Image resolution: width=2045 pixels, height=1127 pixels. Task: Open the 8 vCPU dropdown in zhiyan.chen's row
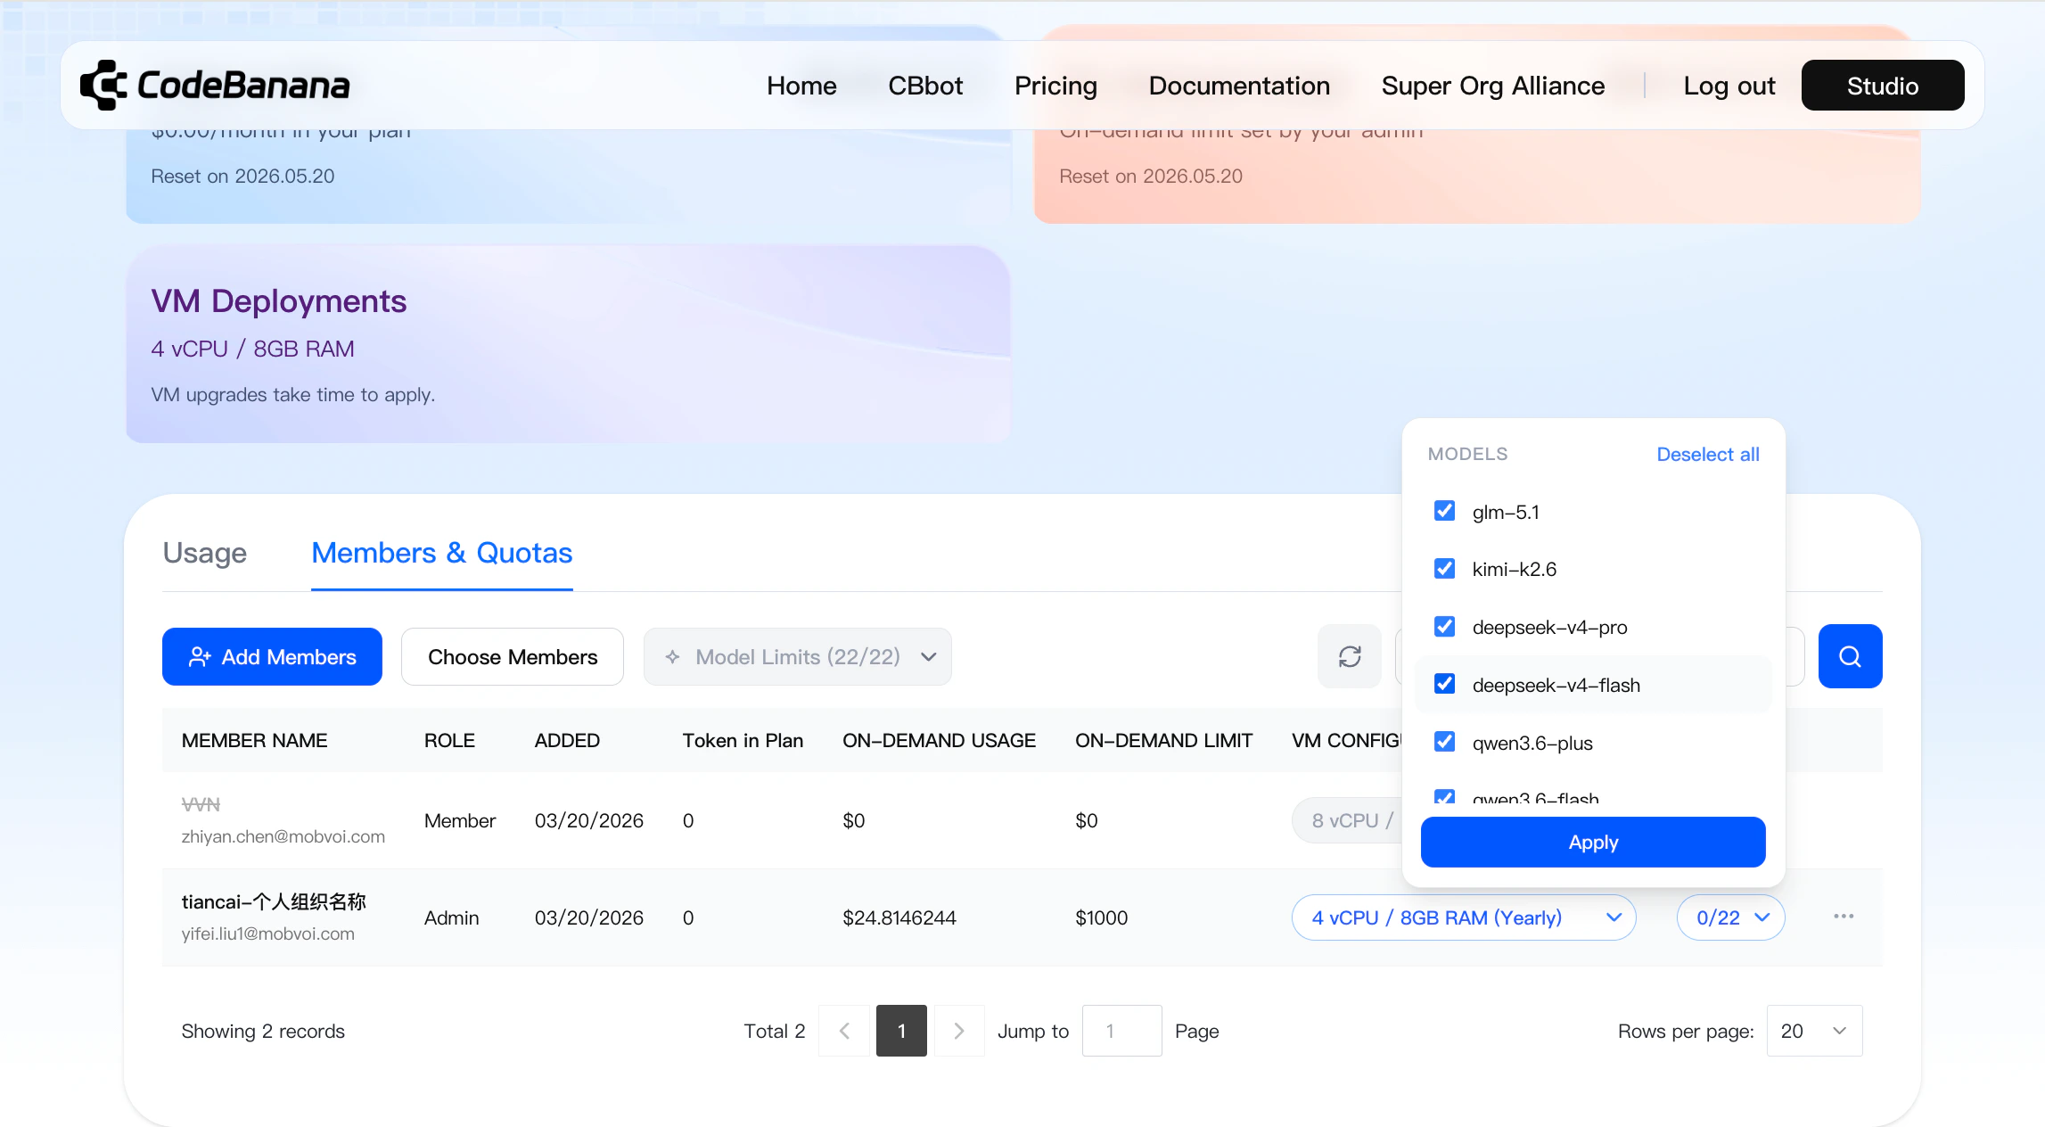click(1348, 820)
